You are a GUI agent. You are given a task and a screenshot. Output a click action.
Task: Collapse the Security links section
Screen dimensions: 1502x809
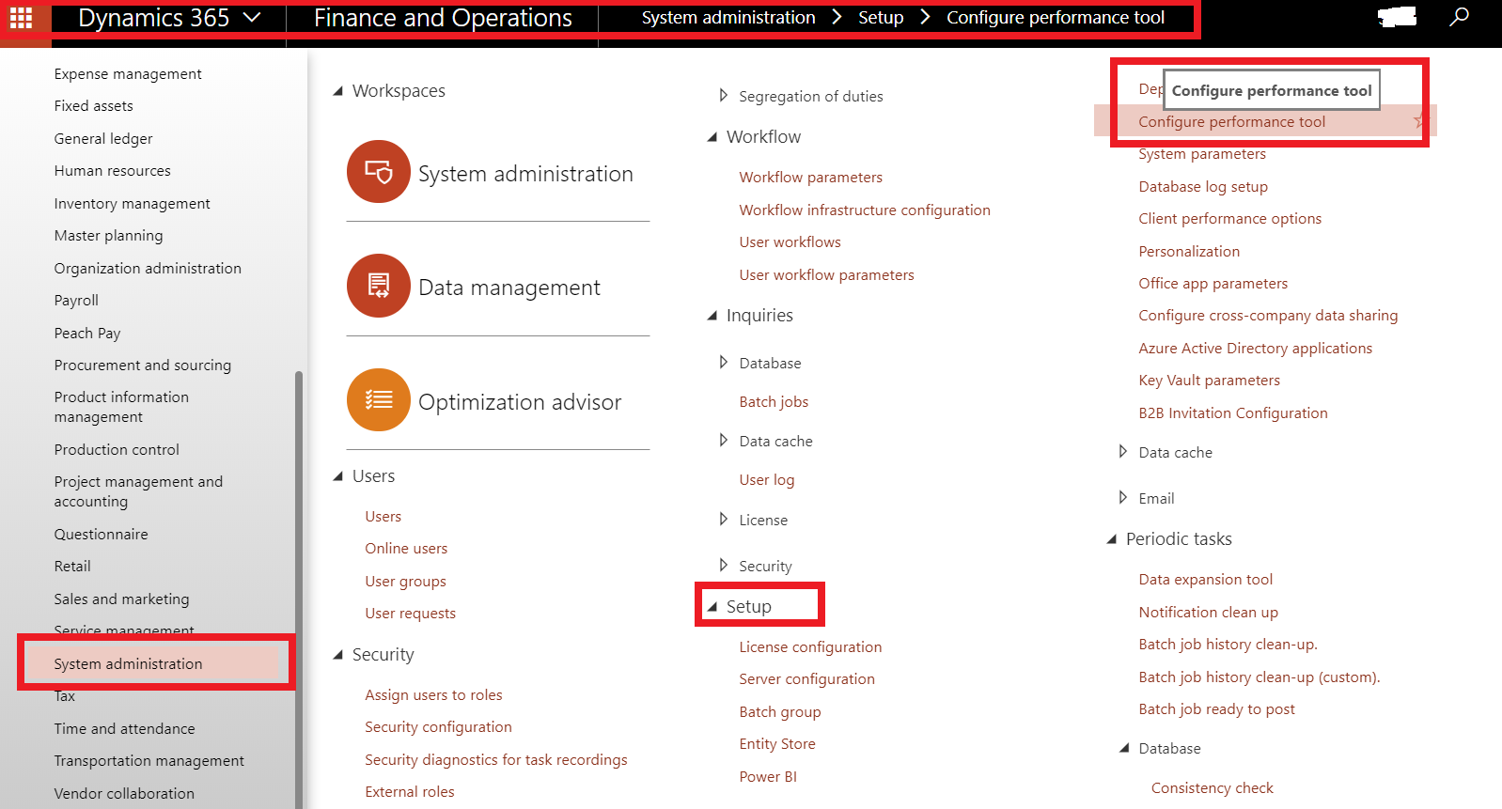coord(338,655)
